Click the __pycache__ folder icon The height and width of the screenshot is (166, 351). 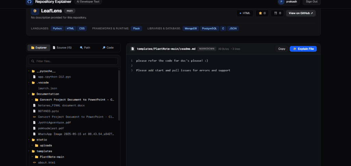click(x=33, y=71)
